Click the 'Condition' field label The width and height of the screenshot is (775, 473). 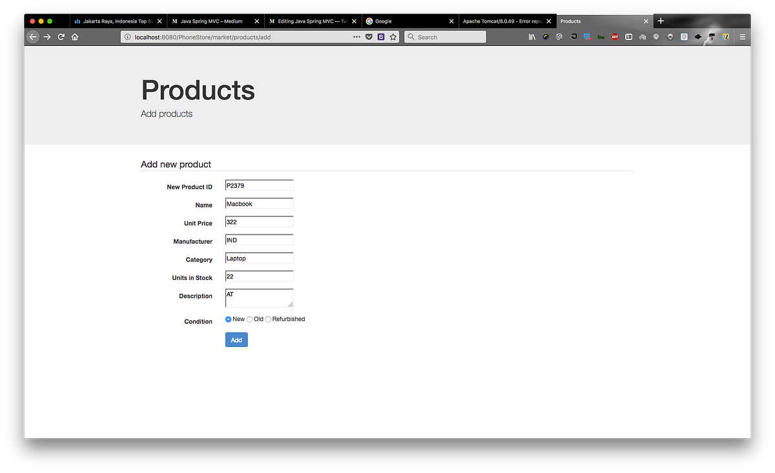coord(198,321)
